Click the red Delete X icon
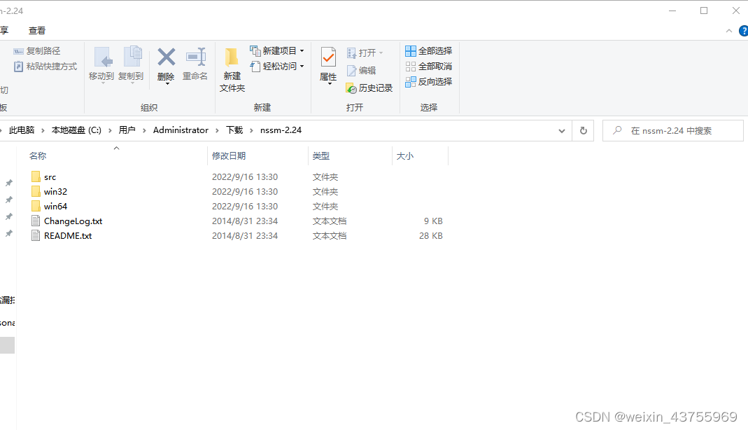This screenshot has height=430, width=748. point(166,57)
